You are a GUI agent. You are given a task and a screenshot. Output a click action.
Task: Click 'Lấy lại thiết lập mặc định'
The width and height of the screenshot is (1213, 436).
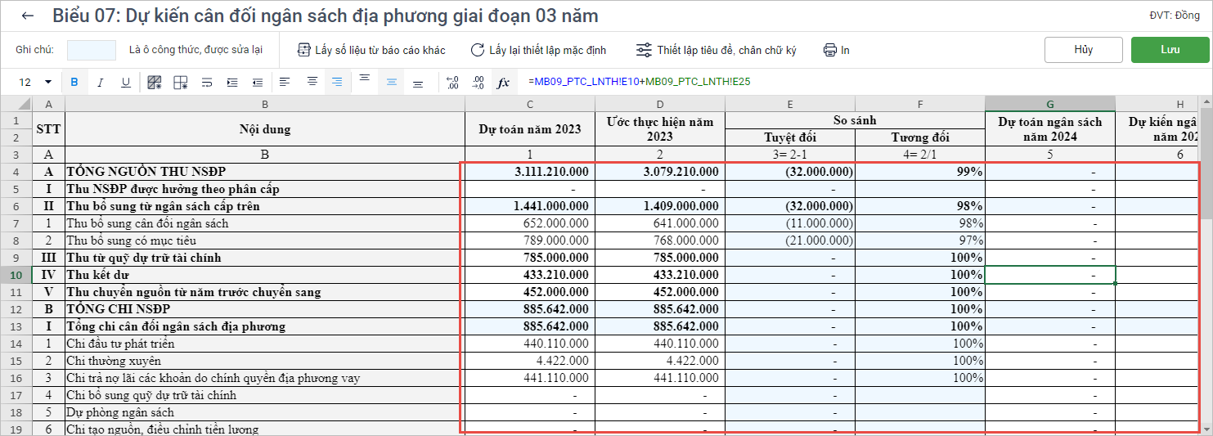coord(538,50)
